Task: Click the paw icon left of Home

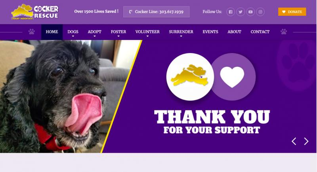Action: coord(32,32)
